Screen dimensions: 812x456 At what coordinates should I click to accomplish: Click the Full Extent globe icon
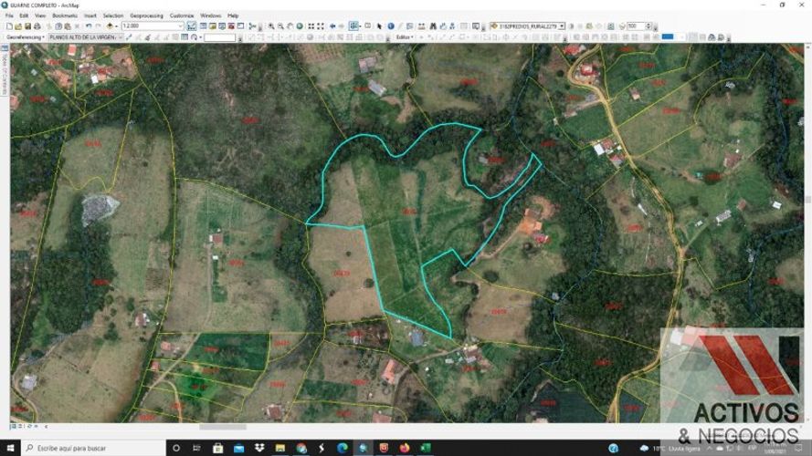pos(300,26)
